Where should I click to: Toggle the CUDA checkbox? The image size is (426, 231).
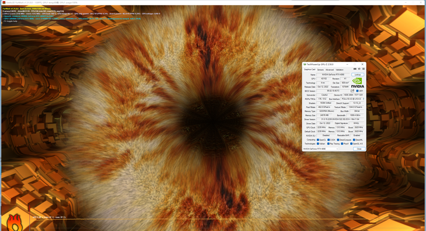point(329,140)
